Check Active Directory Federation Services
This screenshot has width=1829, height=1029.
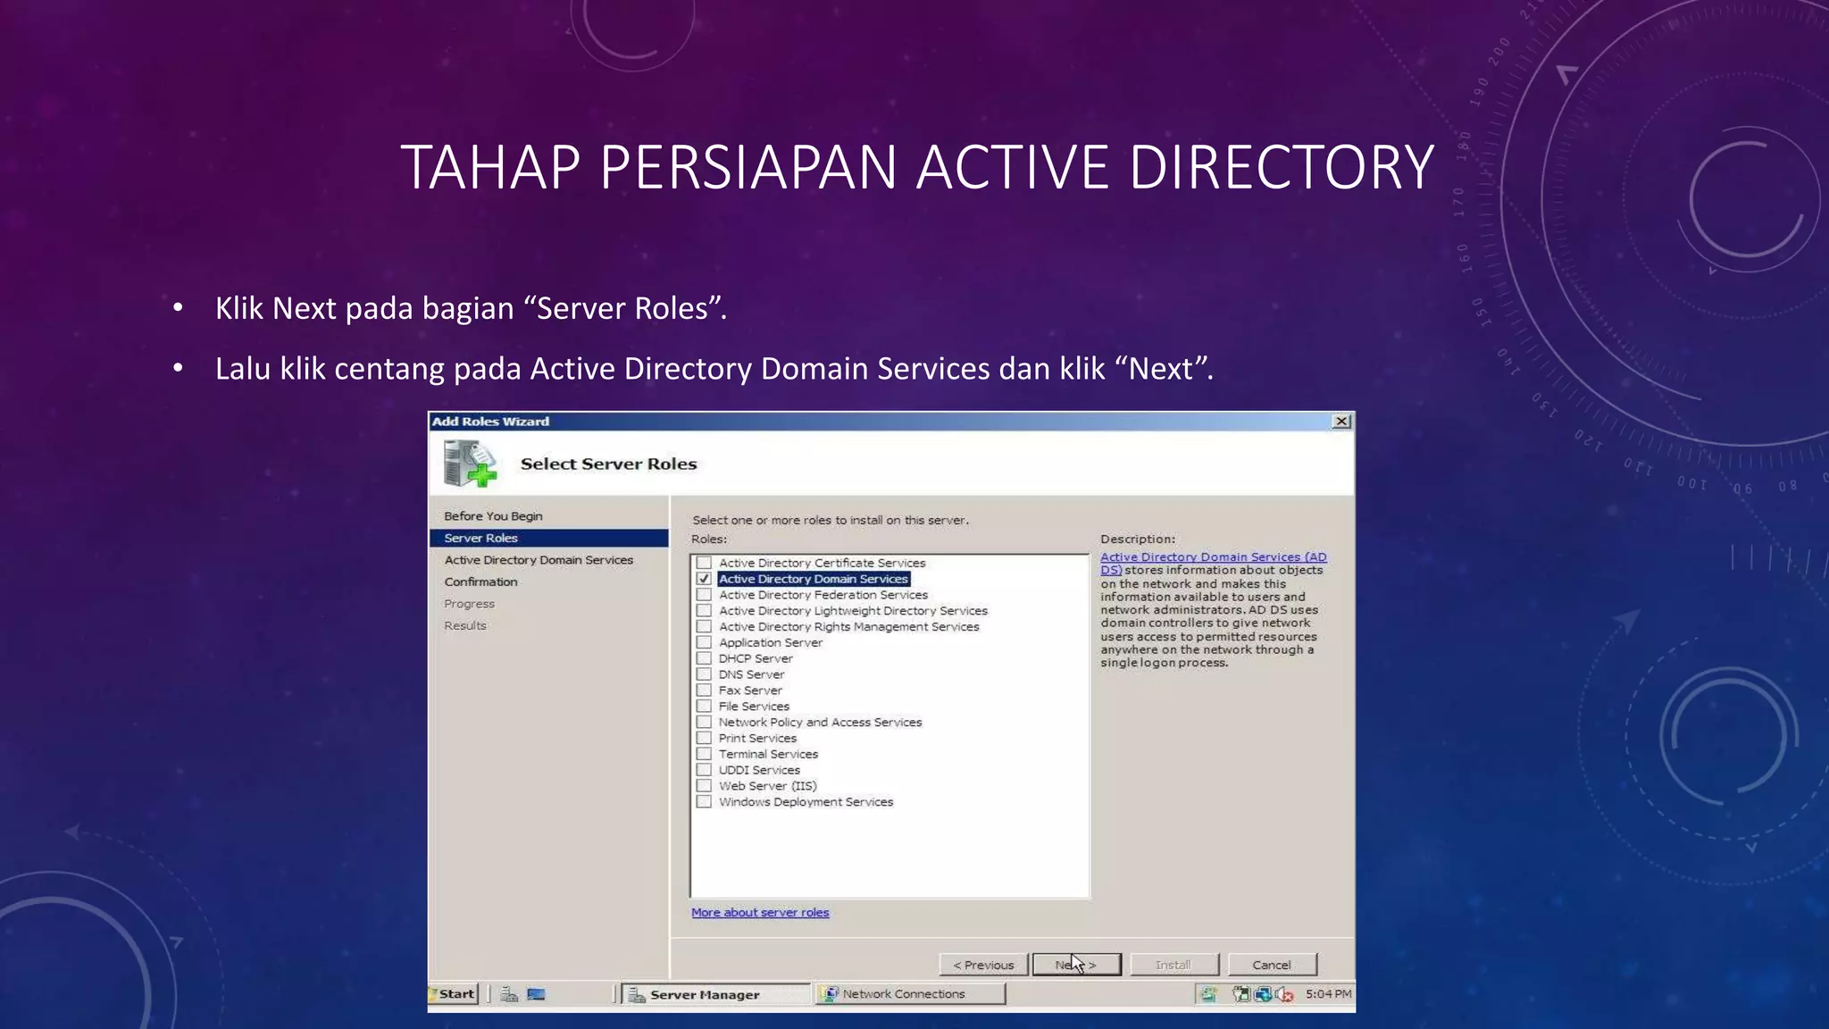coord(704,595)
